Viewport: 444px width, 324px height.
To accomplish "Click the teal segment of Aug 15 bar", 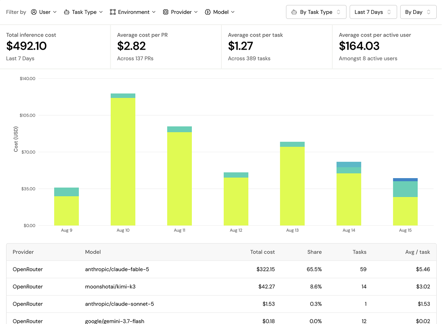I will (405, 189).
